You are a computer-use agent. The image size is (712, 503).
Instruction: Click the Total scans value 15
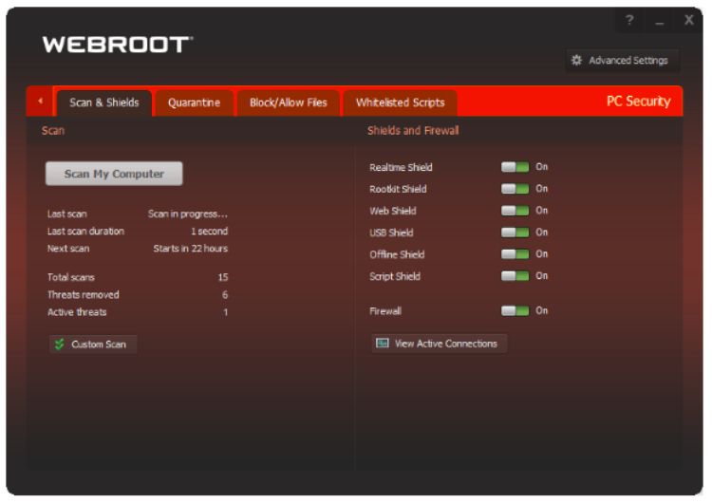tap(222, 277)
